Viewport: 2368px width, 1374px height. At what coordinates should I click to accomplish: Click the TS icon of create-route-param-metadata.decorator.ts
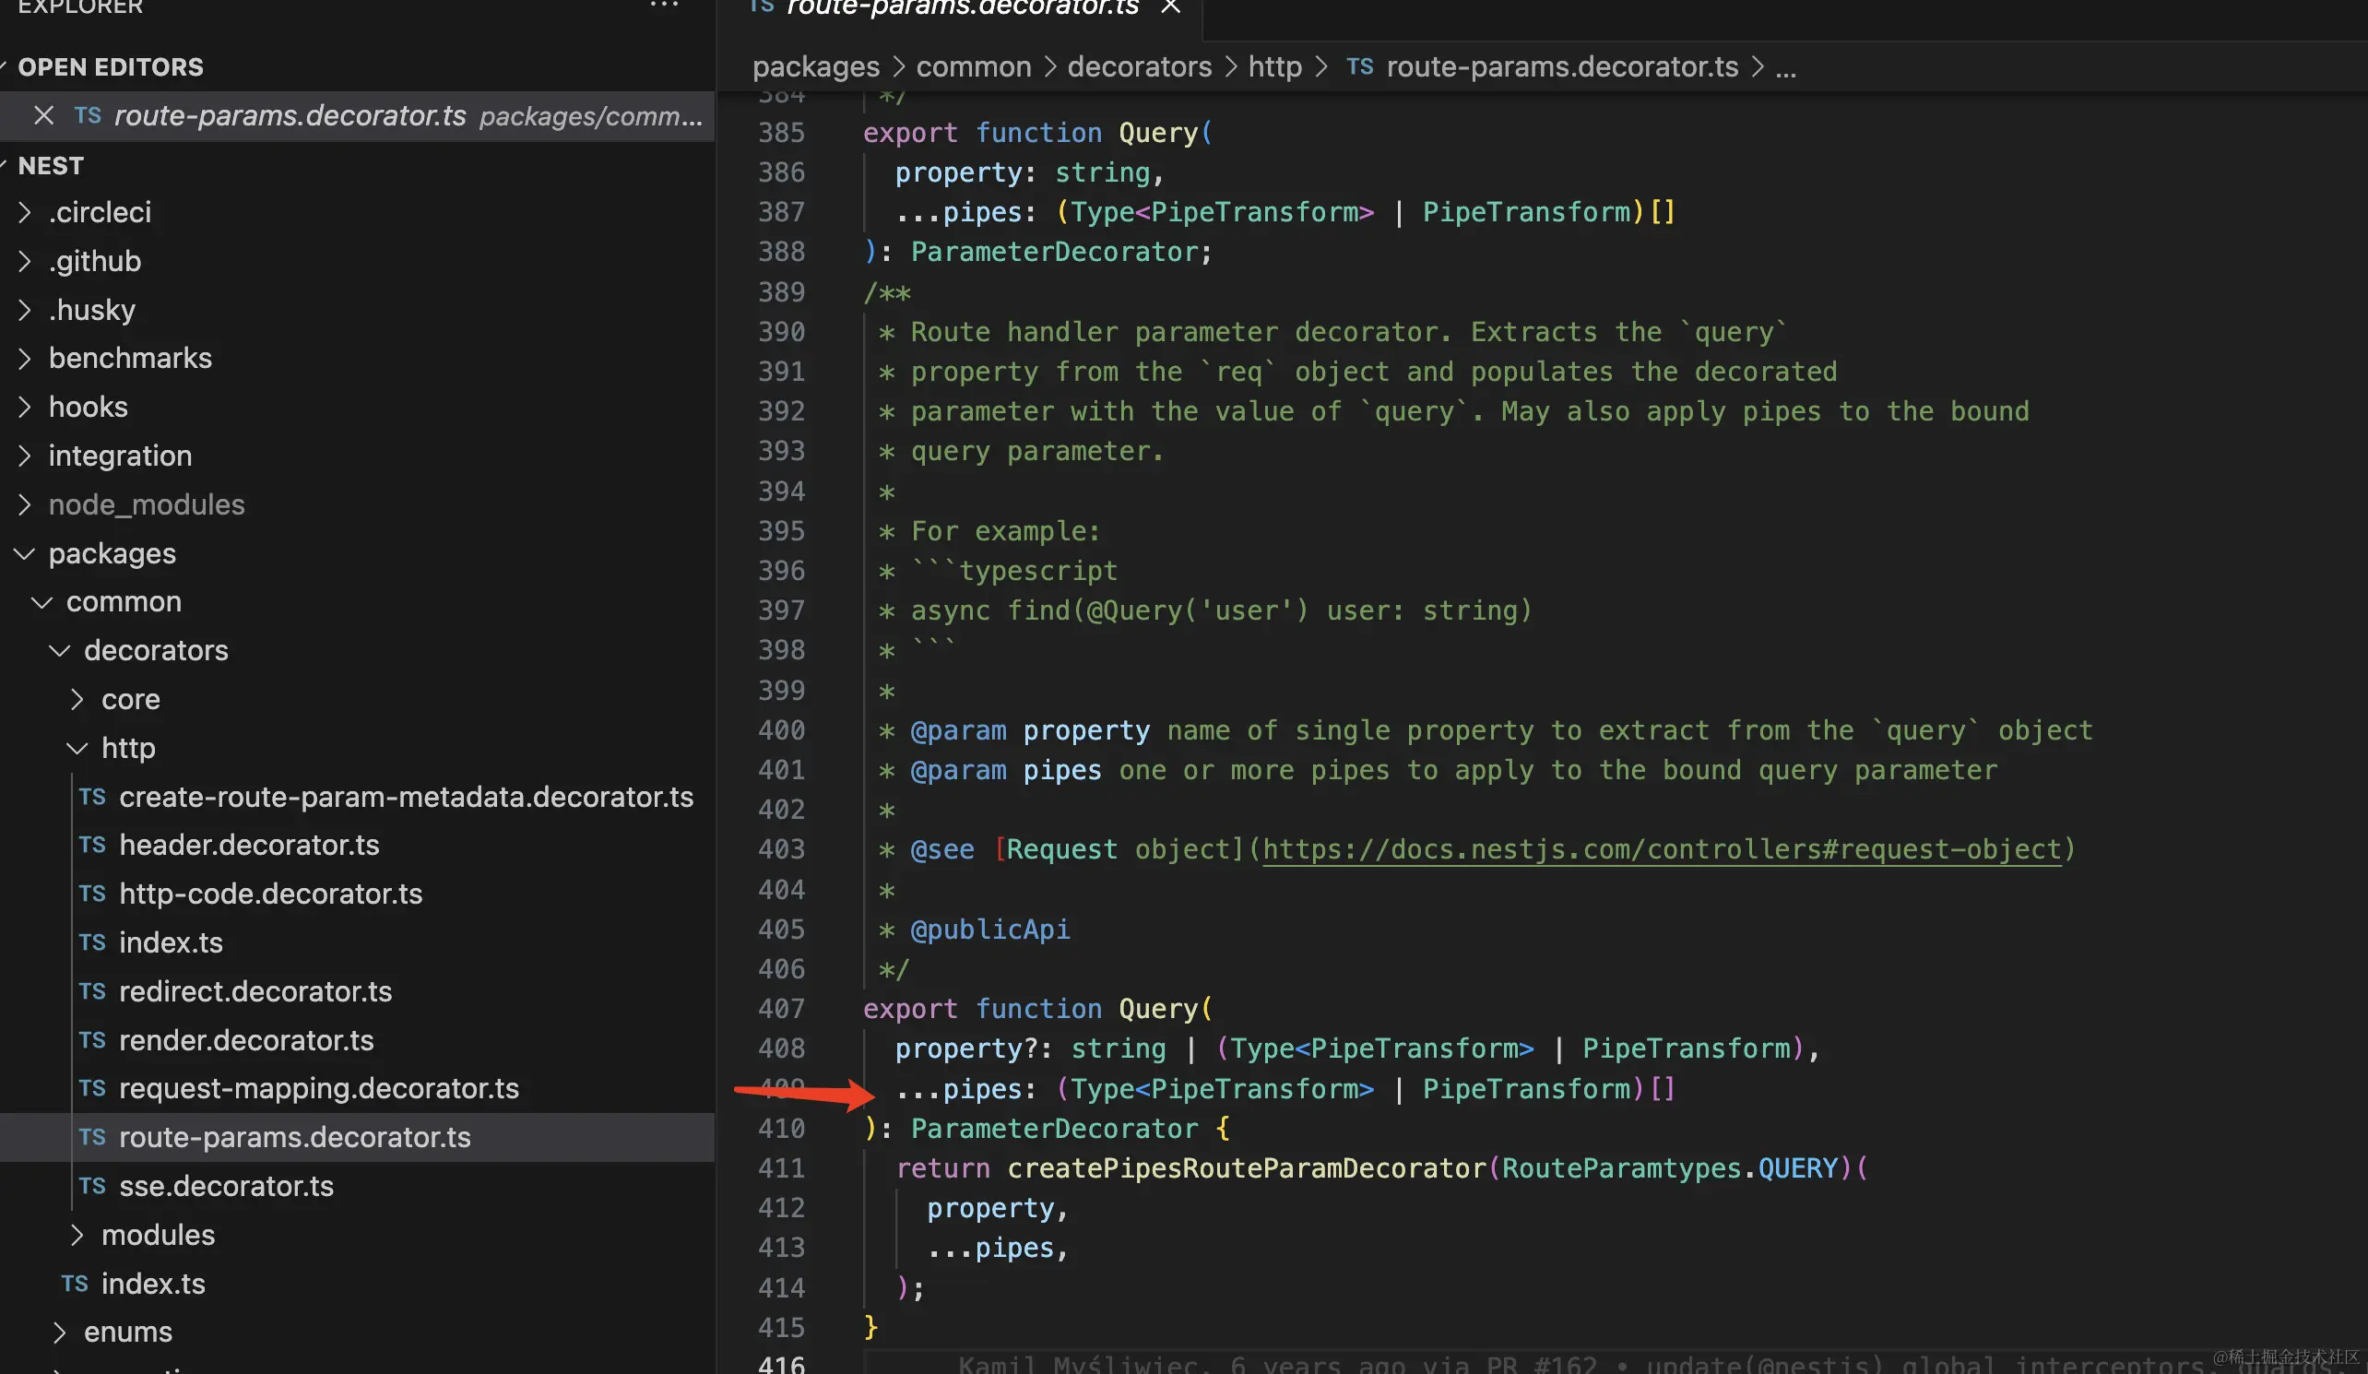coord(92,797)
